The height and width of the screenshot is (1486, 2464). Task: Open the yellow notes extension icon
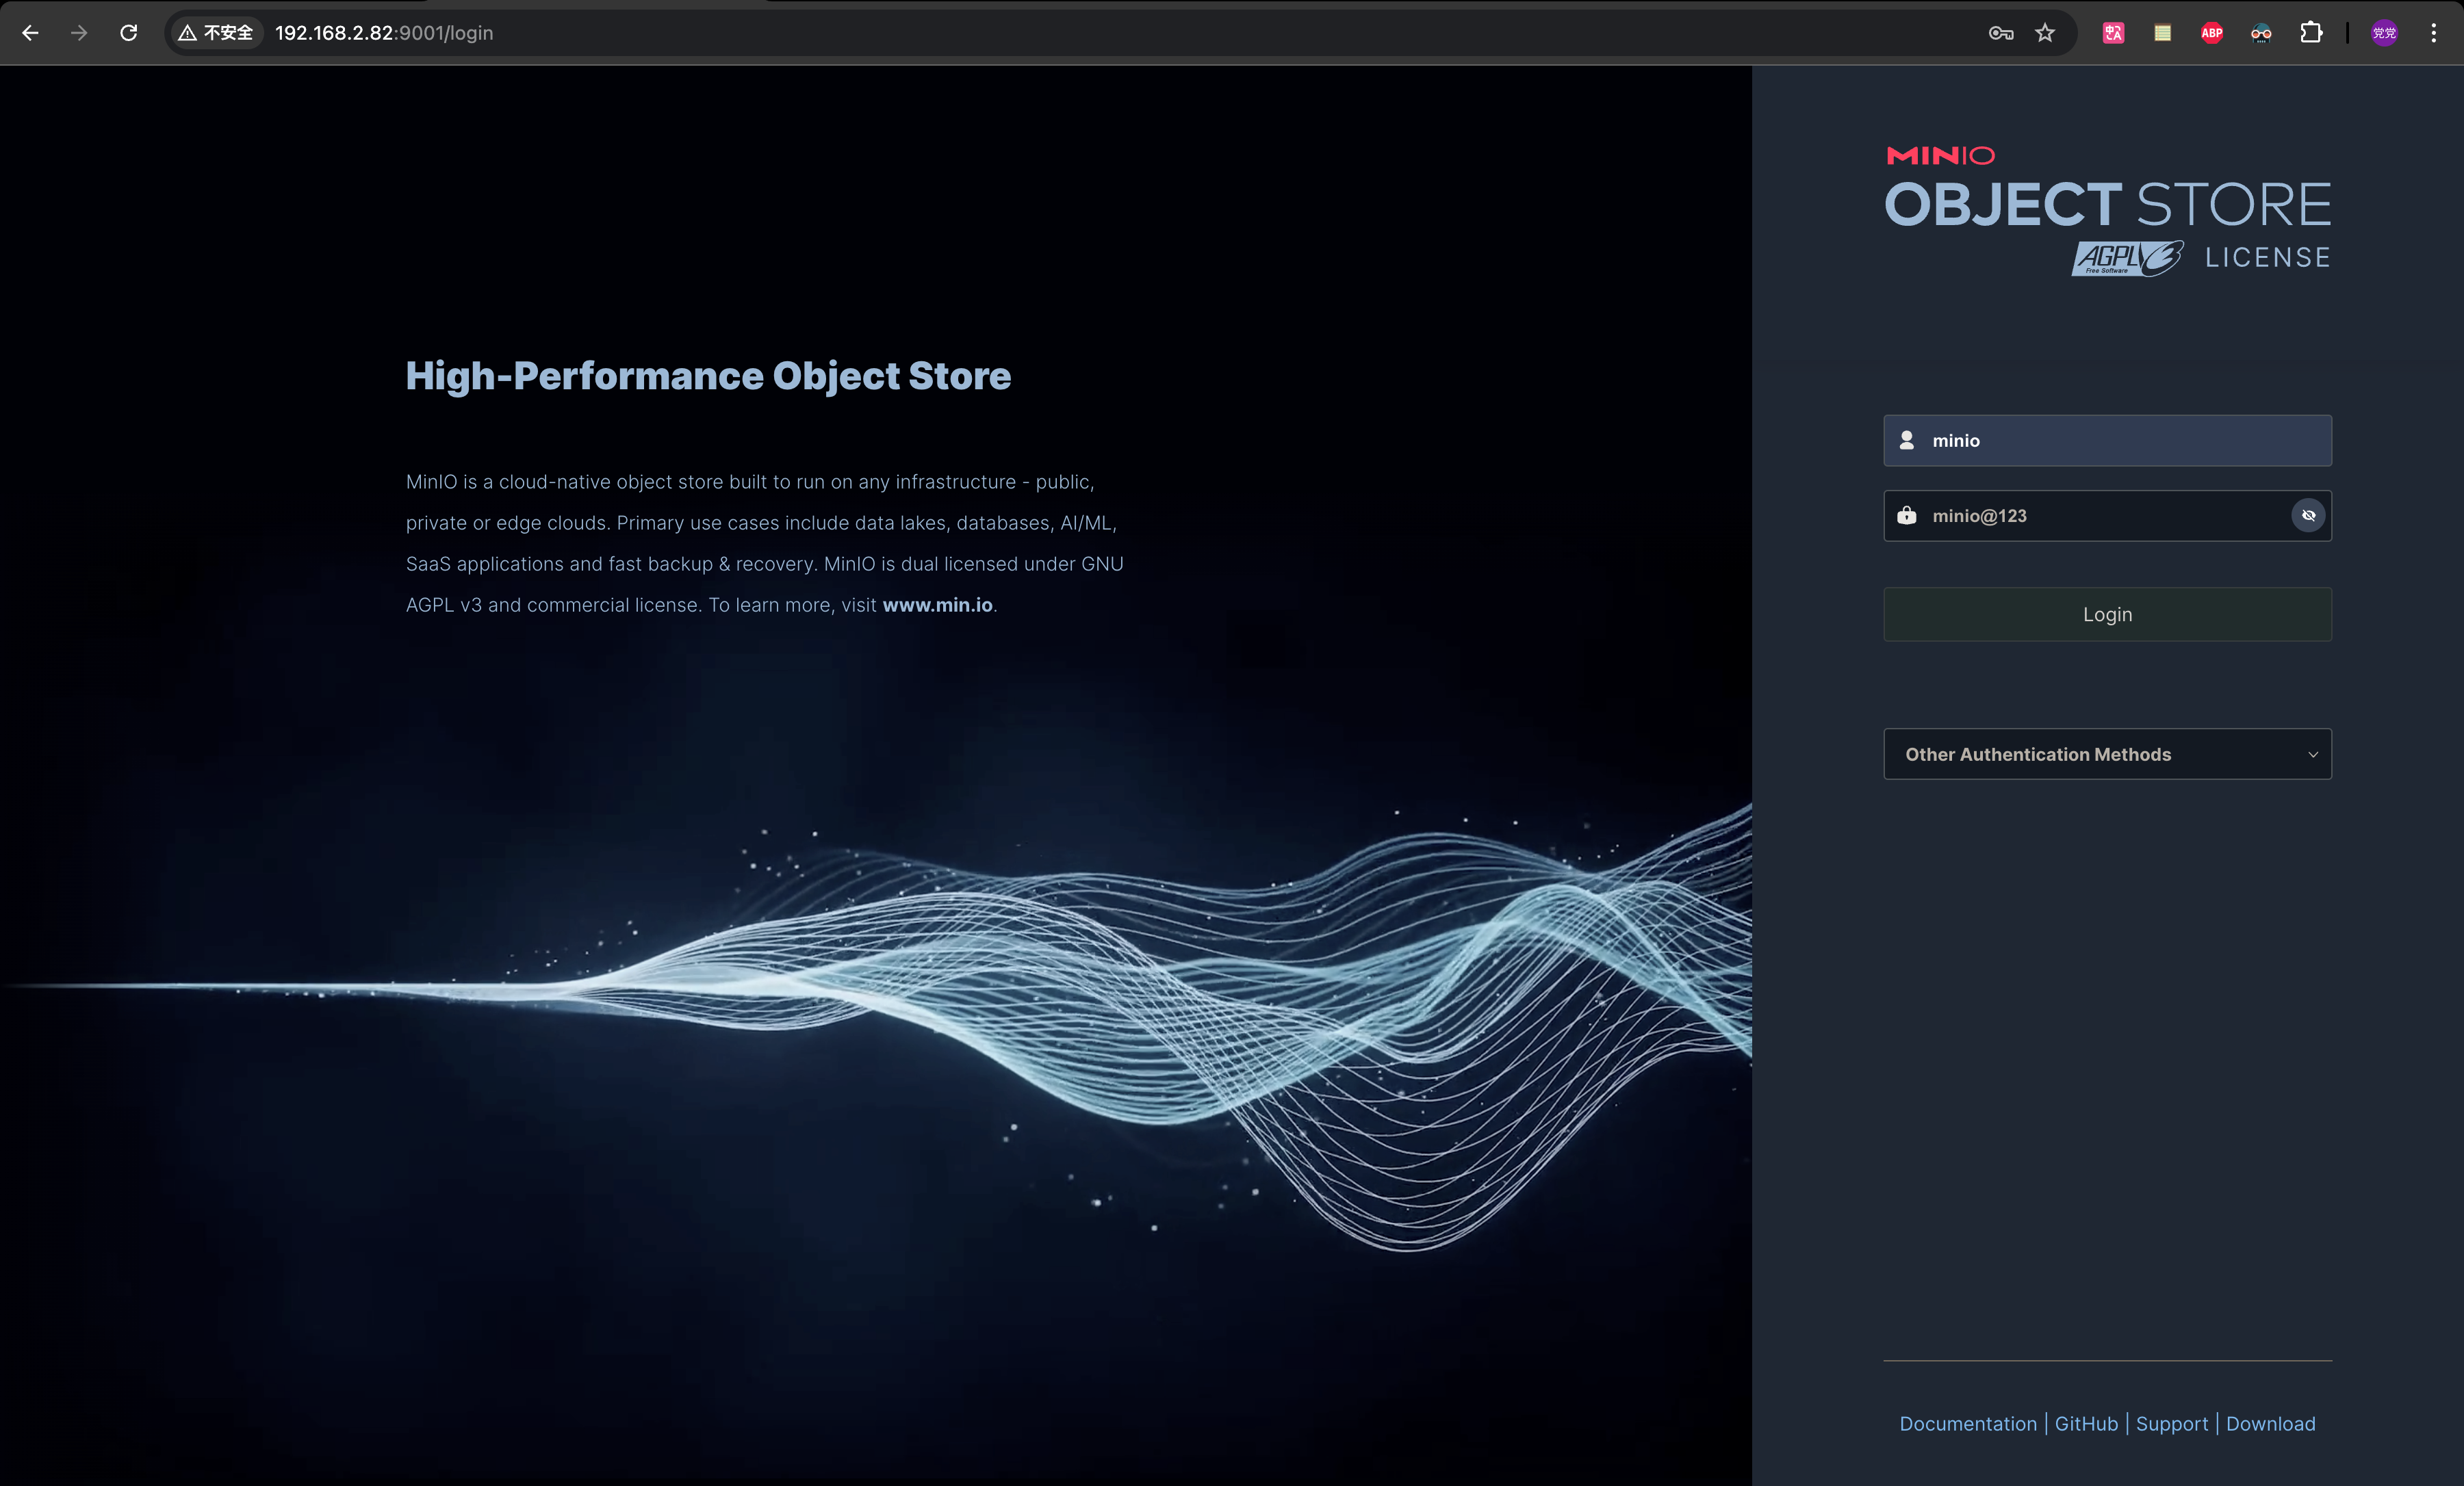[x=2162, y=33]
